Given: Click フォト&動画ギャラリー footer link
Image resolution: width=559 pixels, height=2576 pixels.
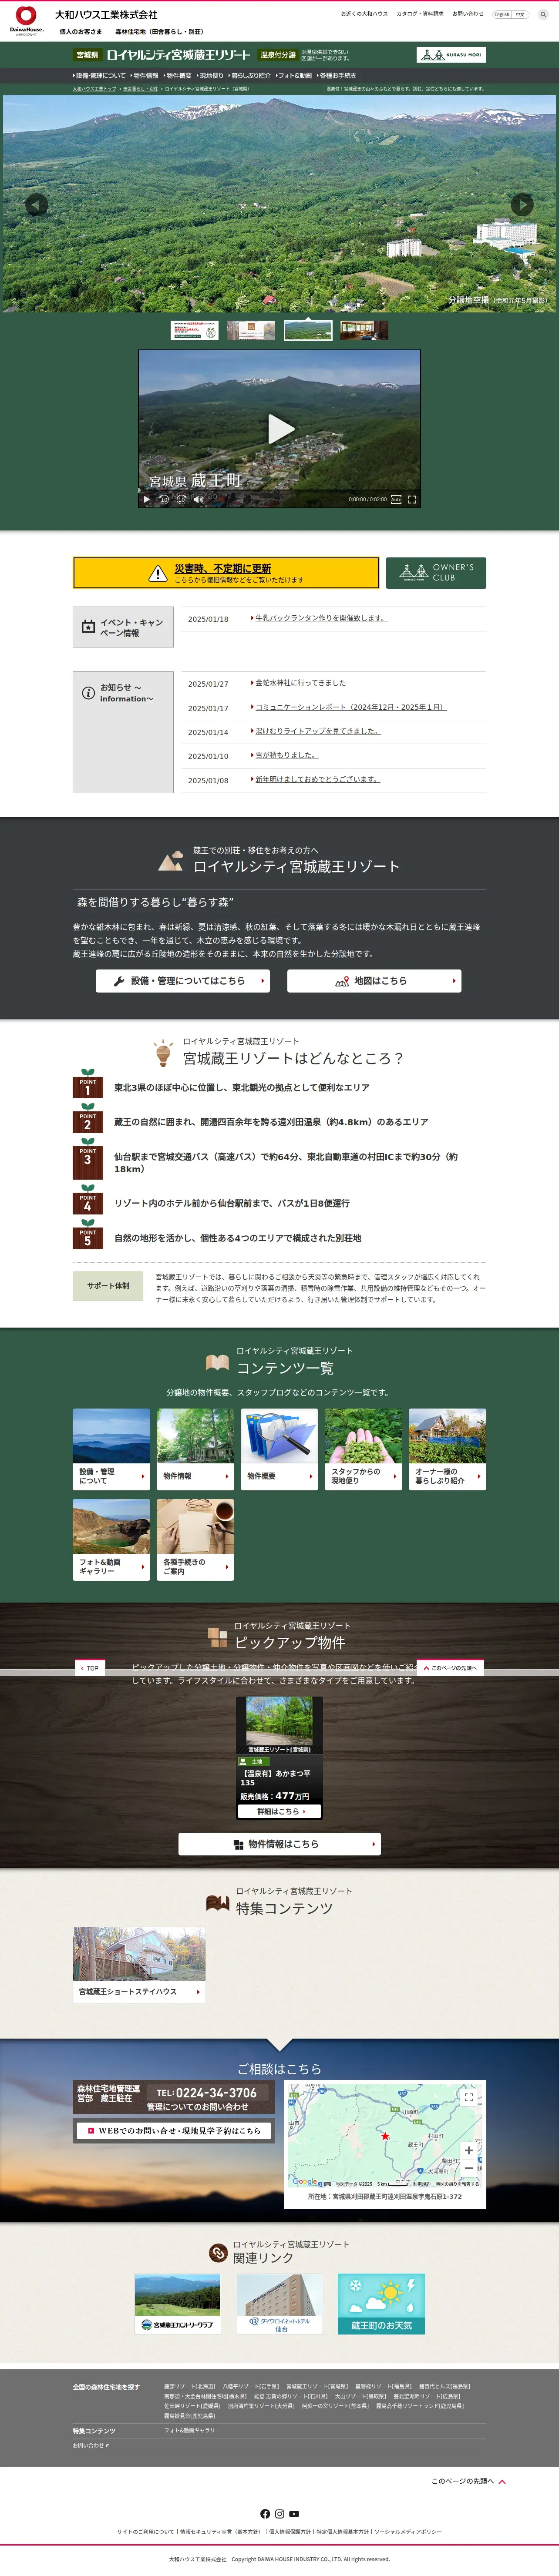Looking at the screenshot, I should tap(192, 2429).
